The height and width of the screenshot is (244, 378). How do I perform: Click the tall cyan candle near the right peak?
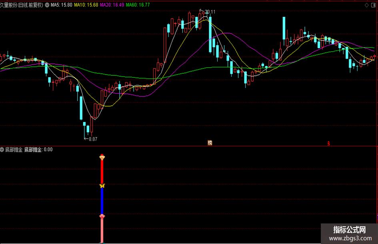284,28
